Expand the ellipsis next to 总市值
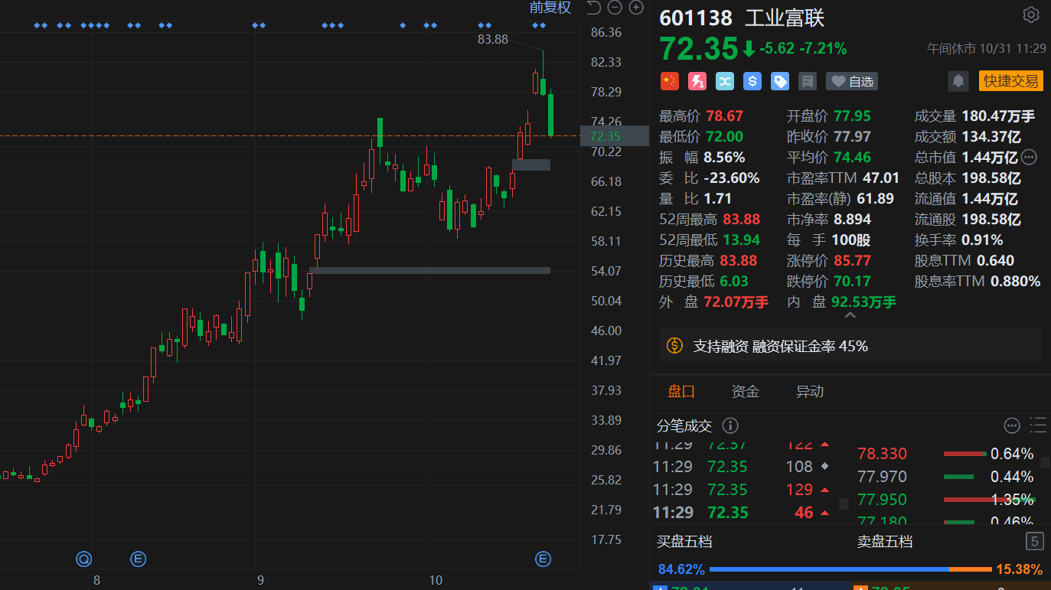1051x590 pixels. (x=1029, y=158)
